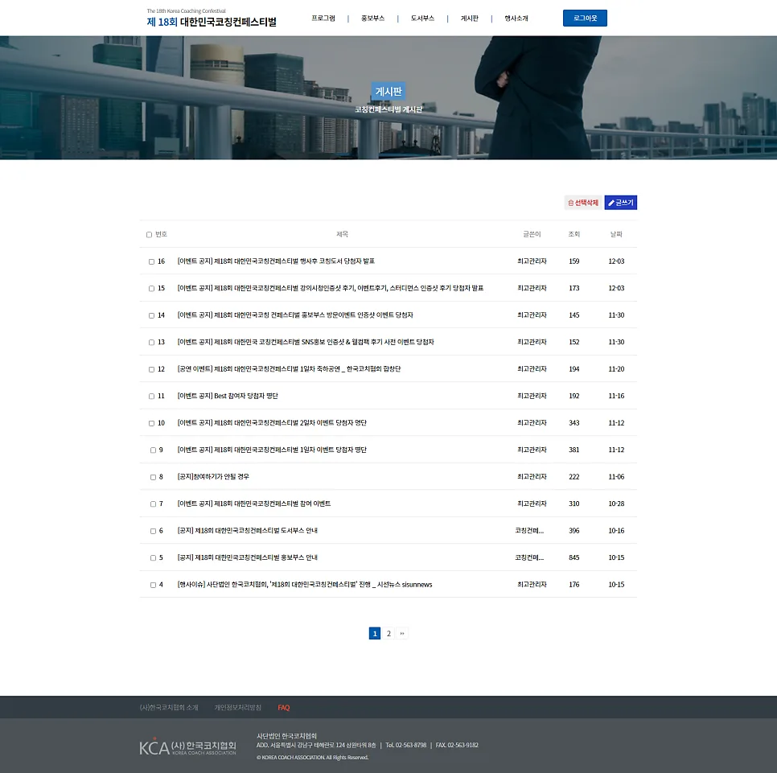Open post 7 about 참여 이벤트
Viewport: 777px width, 773px height.
point(254,504)
